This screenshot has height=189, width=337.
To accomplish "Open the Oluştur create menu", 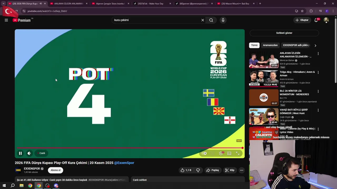I will pos(302,20).
